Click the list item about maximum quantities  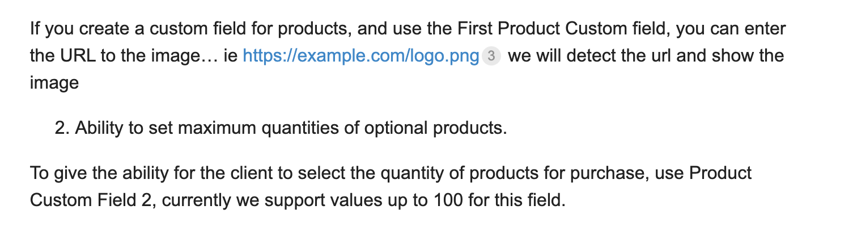click(x=281, y=129)
